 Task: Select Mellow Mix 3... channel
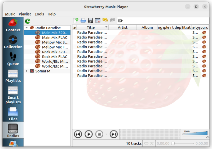pyautogui.click(x=47, y=42)
